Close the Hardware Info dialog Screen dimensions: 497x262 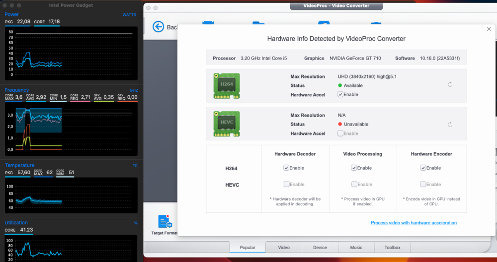tap(489, 29)
